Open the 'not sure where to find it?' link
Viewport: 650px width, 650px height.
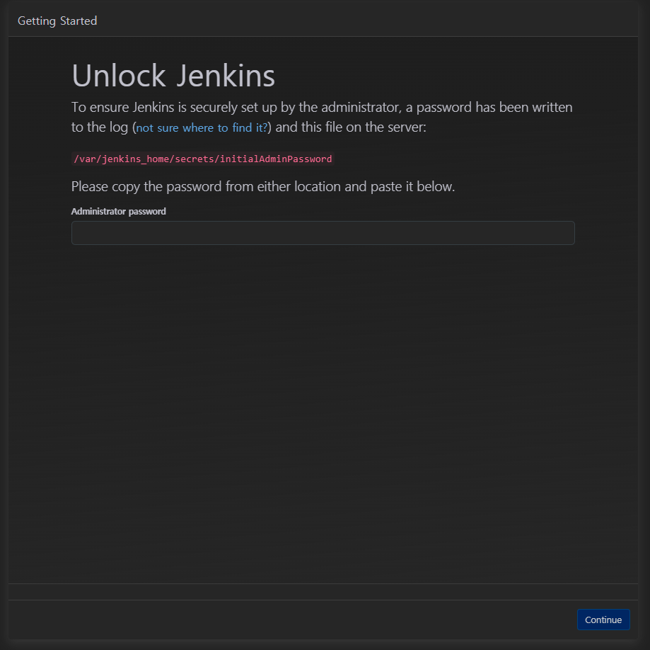click(x=202, y=127)
